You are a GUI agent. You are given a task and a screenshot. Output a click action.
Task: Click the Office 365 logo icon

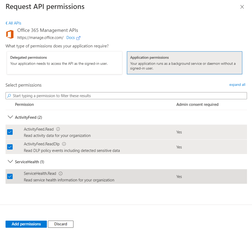pos(10,34)
